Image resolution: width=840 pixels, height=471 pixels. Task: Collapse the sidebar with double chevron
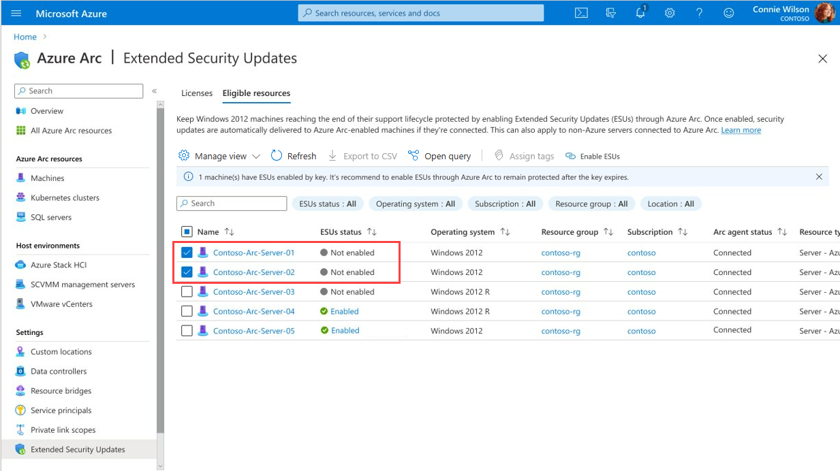(x=155, y=91)
